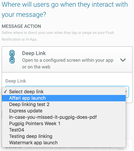134x151 pixels.
Task: Toggle the Buttons switch behind the dropdown
Action: pyautogui.click(x=123, y=146)
